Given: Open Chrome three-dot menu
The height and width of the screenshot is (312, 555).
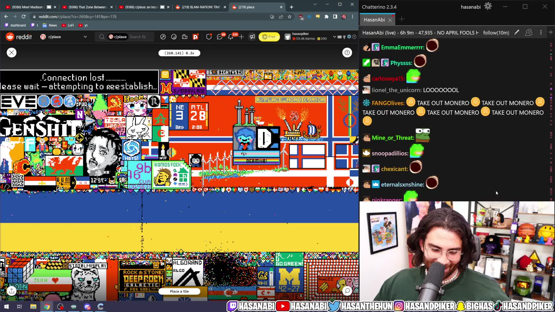Looking at the screenshot, I should 352,17.
